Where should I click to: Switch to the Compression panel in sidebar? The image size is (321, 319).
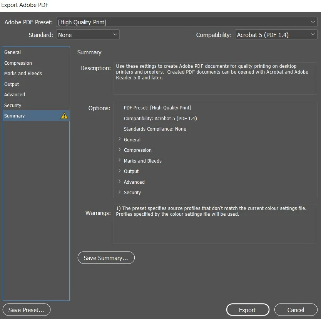tap(36, 63)
